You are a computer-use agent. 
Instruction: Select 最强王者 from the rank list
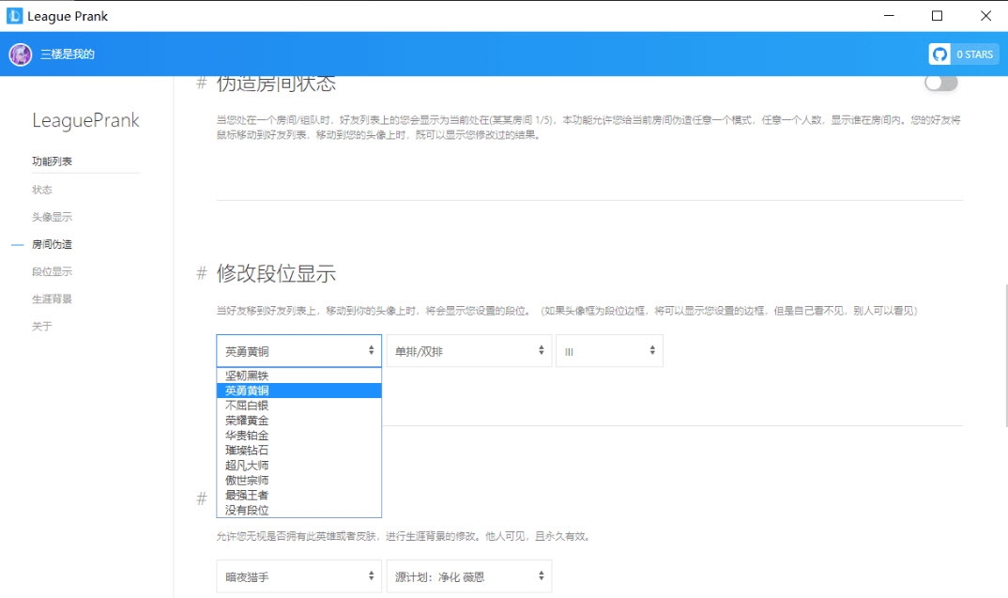point(249,495)
